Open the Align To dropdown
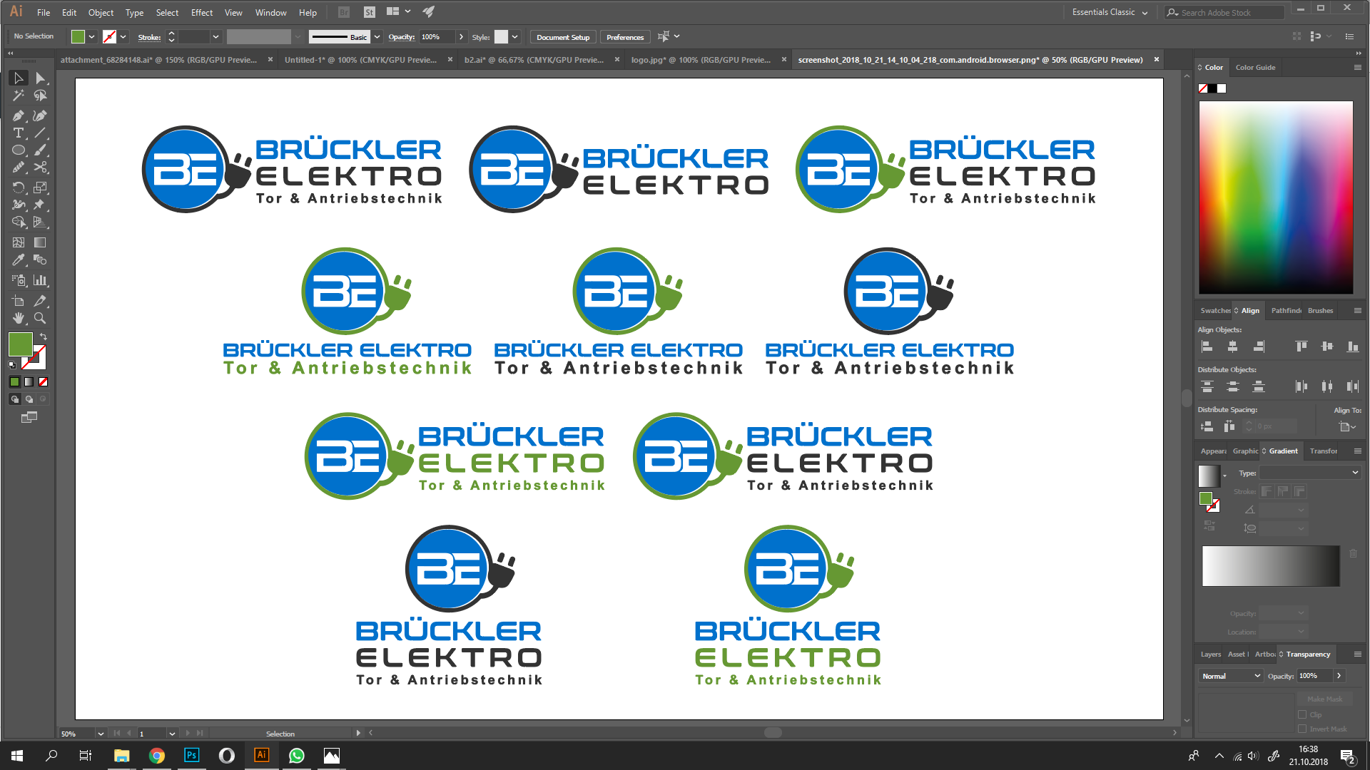This screenshot has width=1370, height=770. pos(1347,426)
